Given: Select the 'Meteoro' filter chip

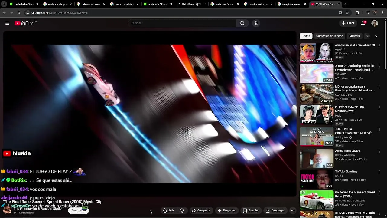Looking at the screenshot, I should 355,36.
